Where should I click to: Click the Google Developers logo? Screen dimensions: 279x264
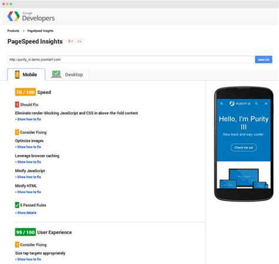coord(31,16)
